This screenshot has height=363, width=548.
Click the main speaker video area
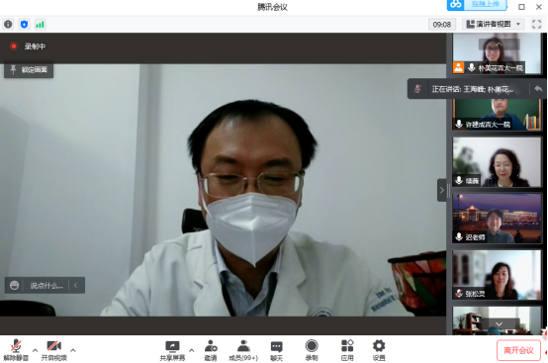pyautogui.click(x=223, y=190)
